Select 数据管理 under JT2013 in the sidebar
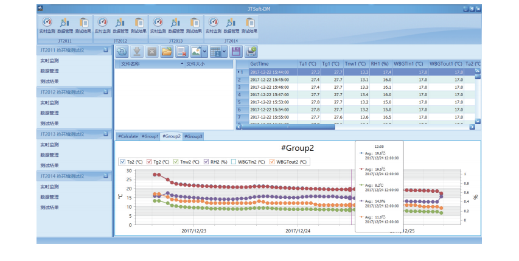The width and height of the screenshot is (519, 261). tap(49, 155)
